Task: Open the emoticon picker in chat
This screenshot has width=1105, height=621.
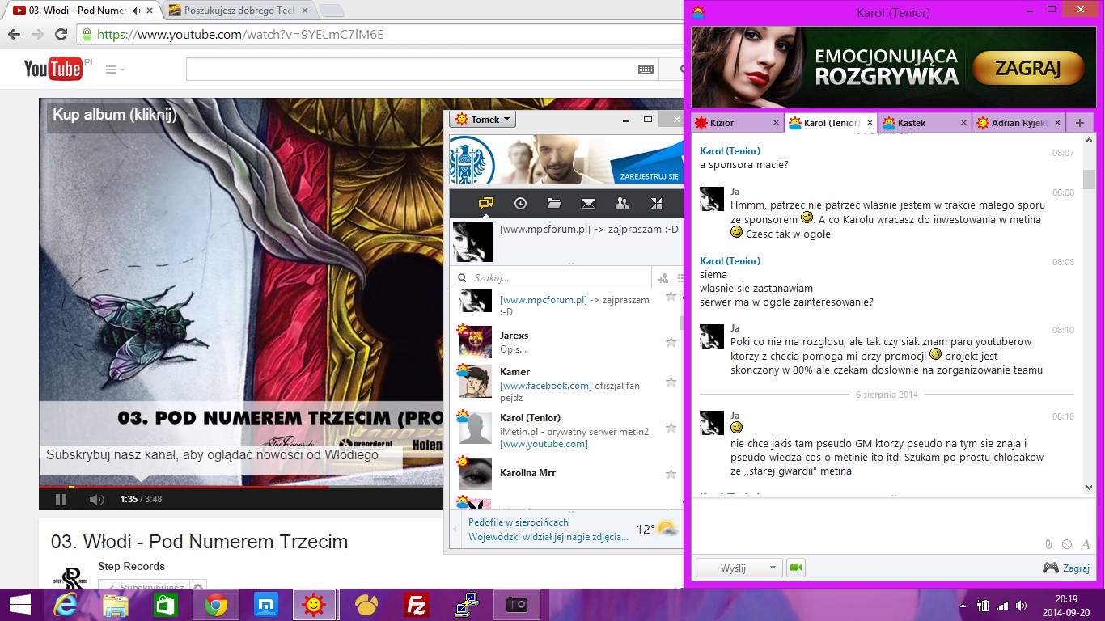Action: (x=1067, y=544)
